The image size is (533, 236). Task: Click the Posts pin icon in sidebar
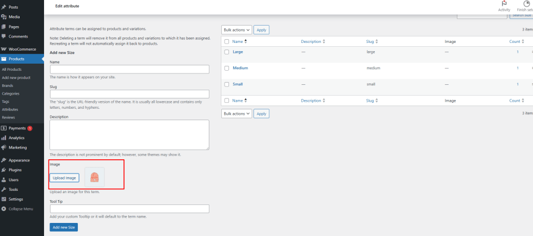click(x=4, y=7)
